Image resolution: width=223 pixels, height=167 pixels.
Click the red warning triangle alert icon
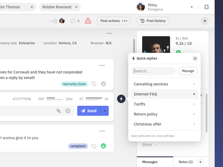pos(88,21)
